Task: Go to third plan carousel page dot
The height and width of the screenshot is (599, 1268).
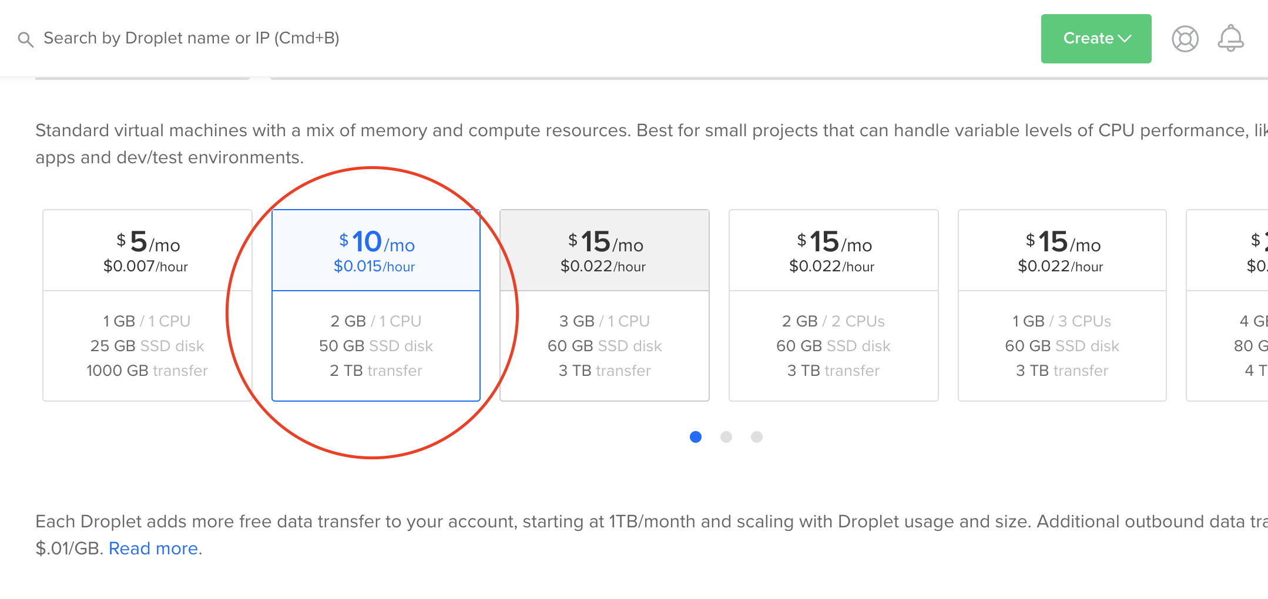Action: point(757,437)
